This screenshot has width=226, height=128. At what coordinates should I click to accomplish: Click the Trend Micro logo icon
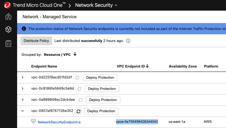tap(7, 5)
